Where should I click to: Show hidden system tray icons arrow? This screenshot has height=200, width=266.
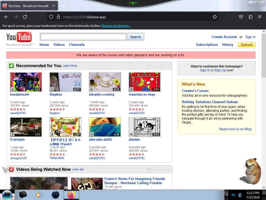[x=227, y=195]
